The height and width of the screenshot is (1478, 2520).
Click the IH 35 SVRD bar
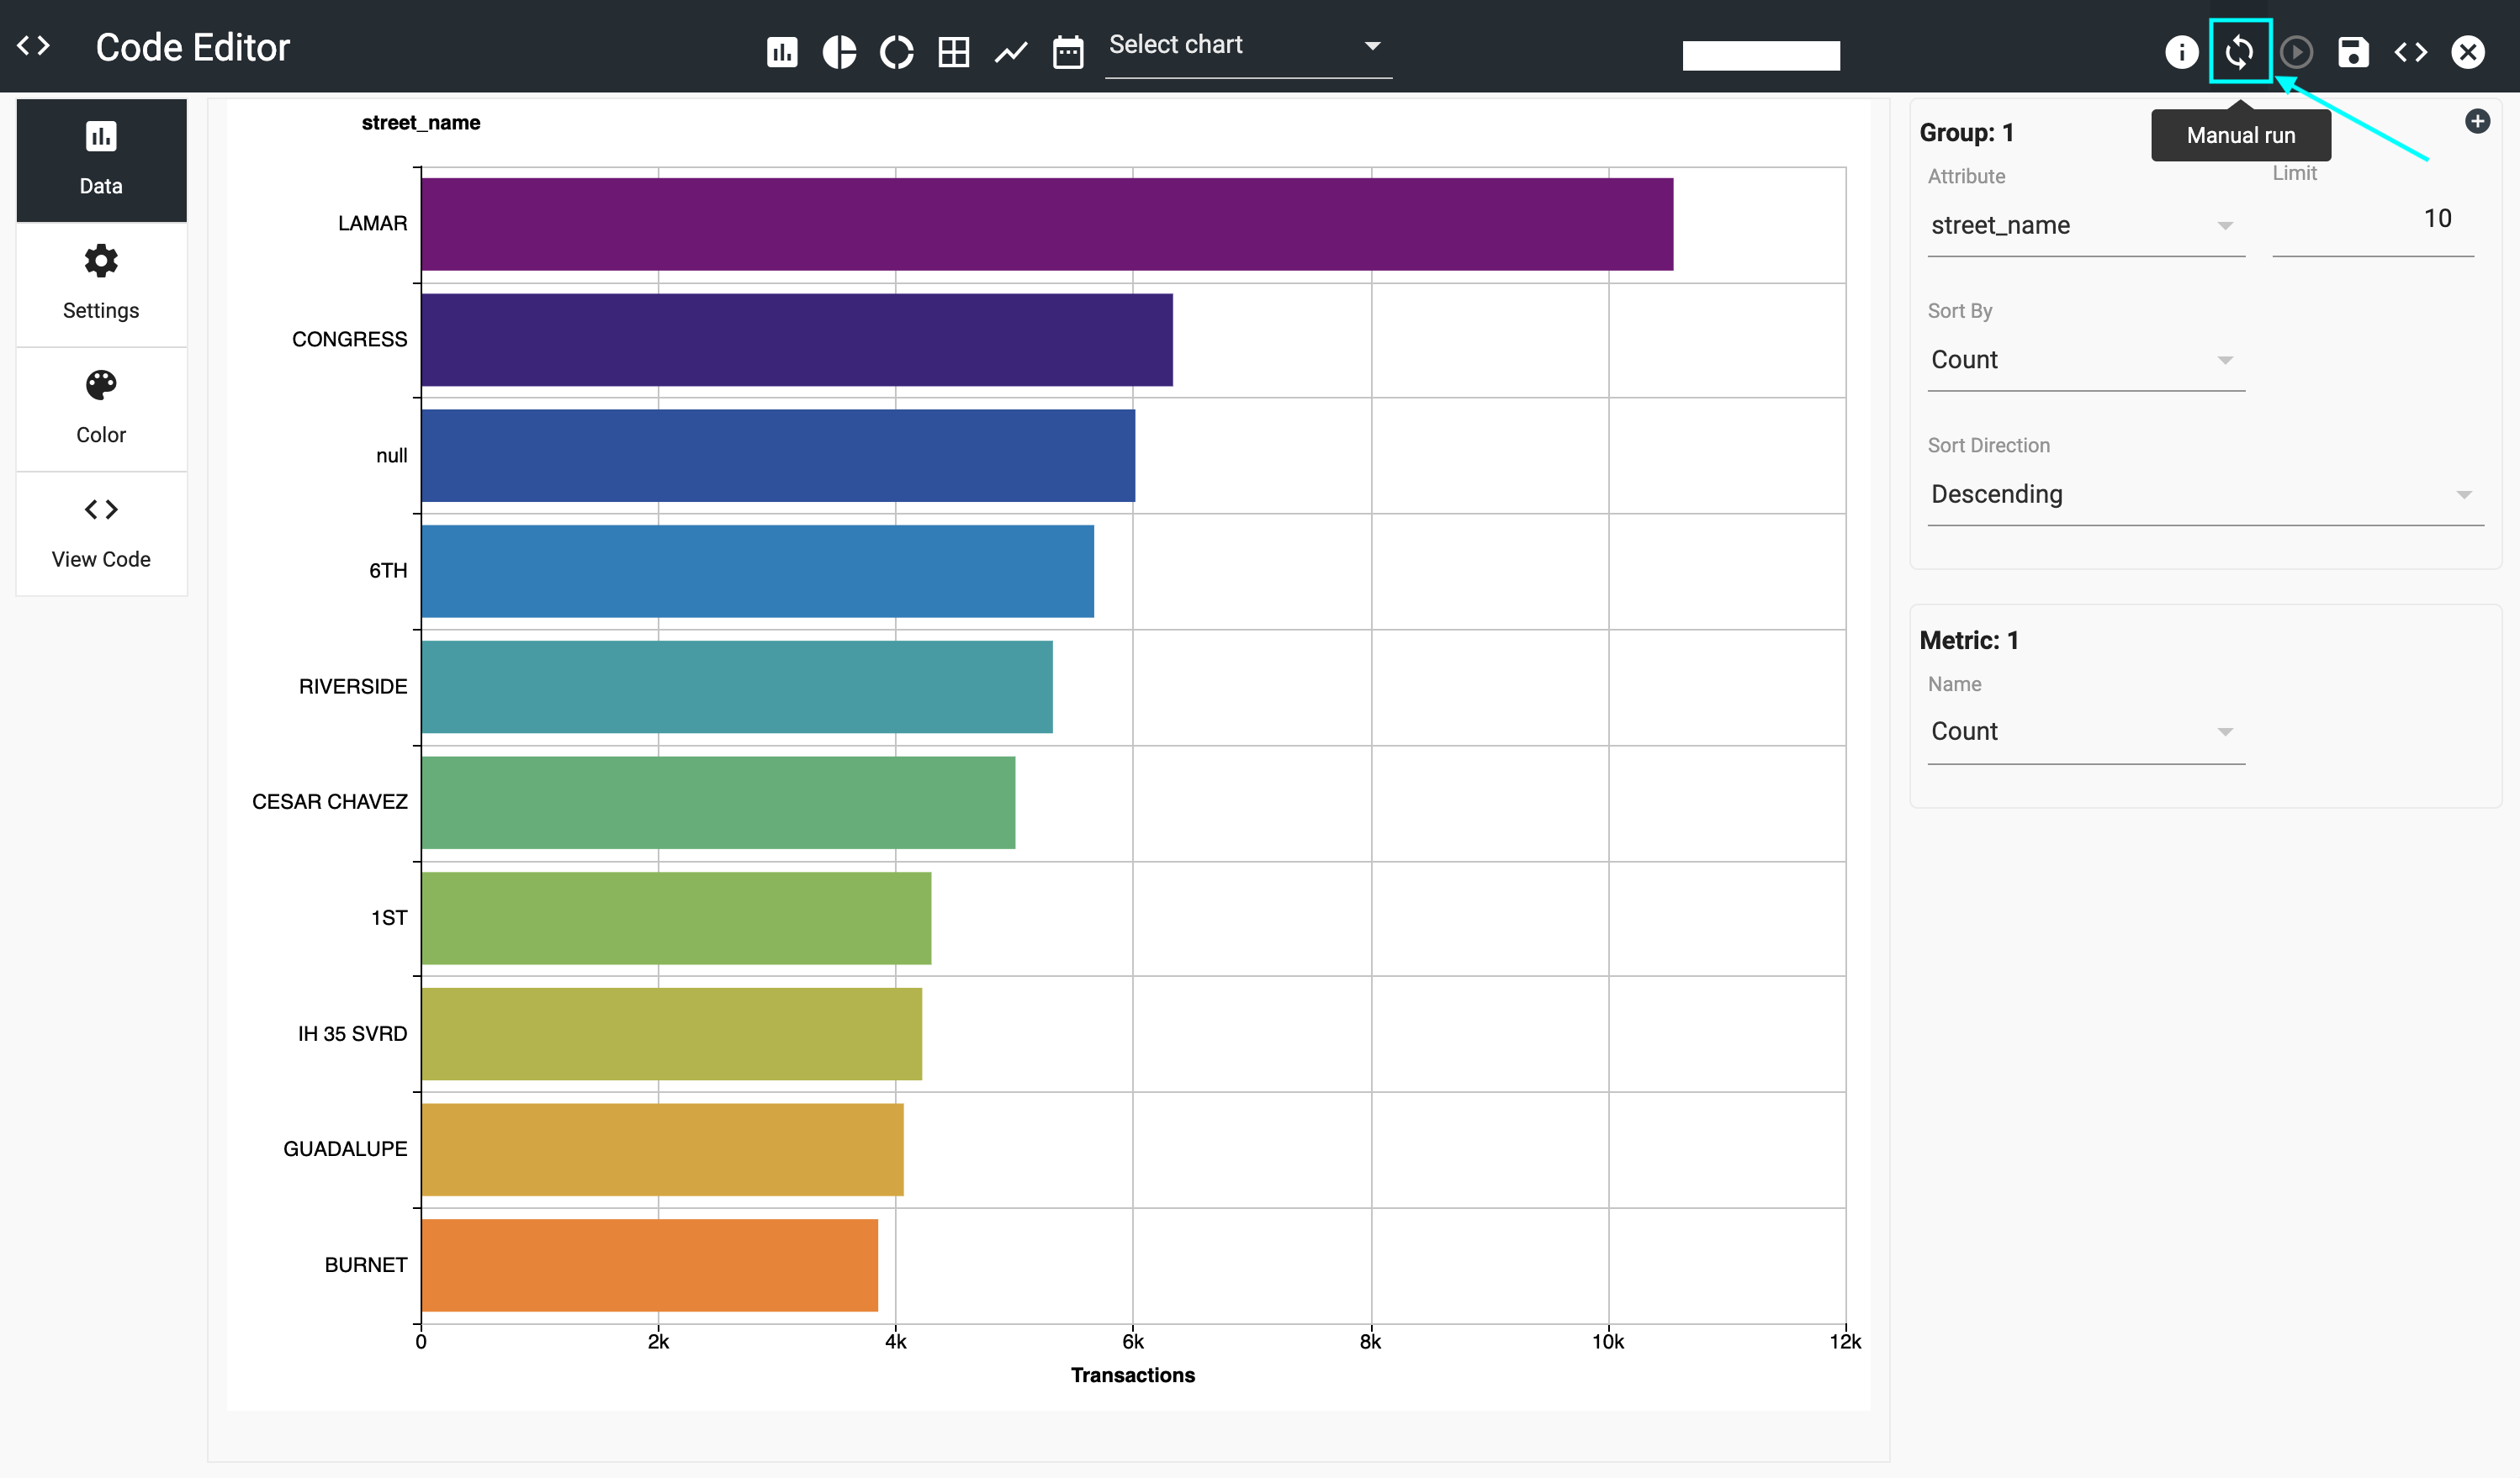tap(672, 1034)
